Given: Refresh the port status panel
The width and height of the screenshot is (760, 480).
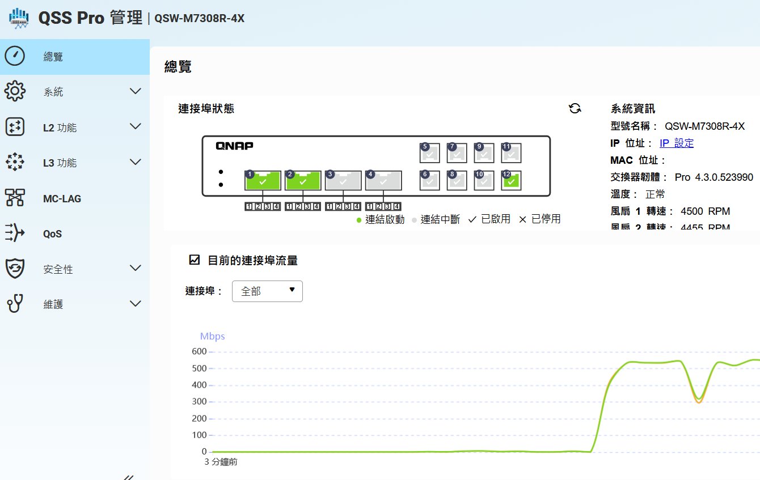Looking at the screenshot, I should click(x=575, y=109).
